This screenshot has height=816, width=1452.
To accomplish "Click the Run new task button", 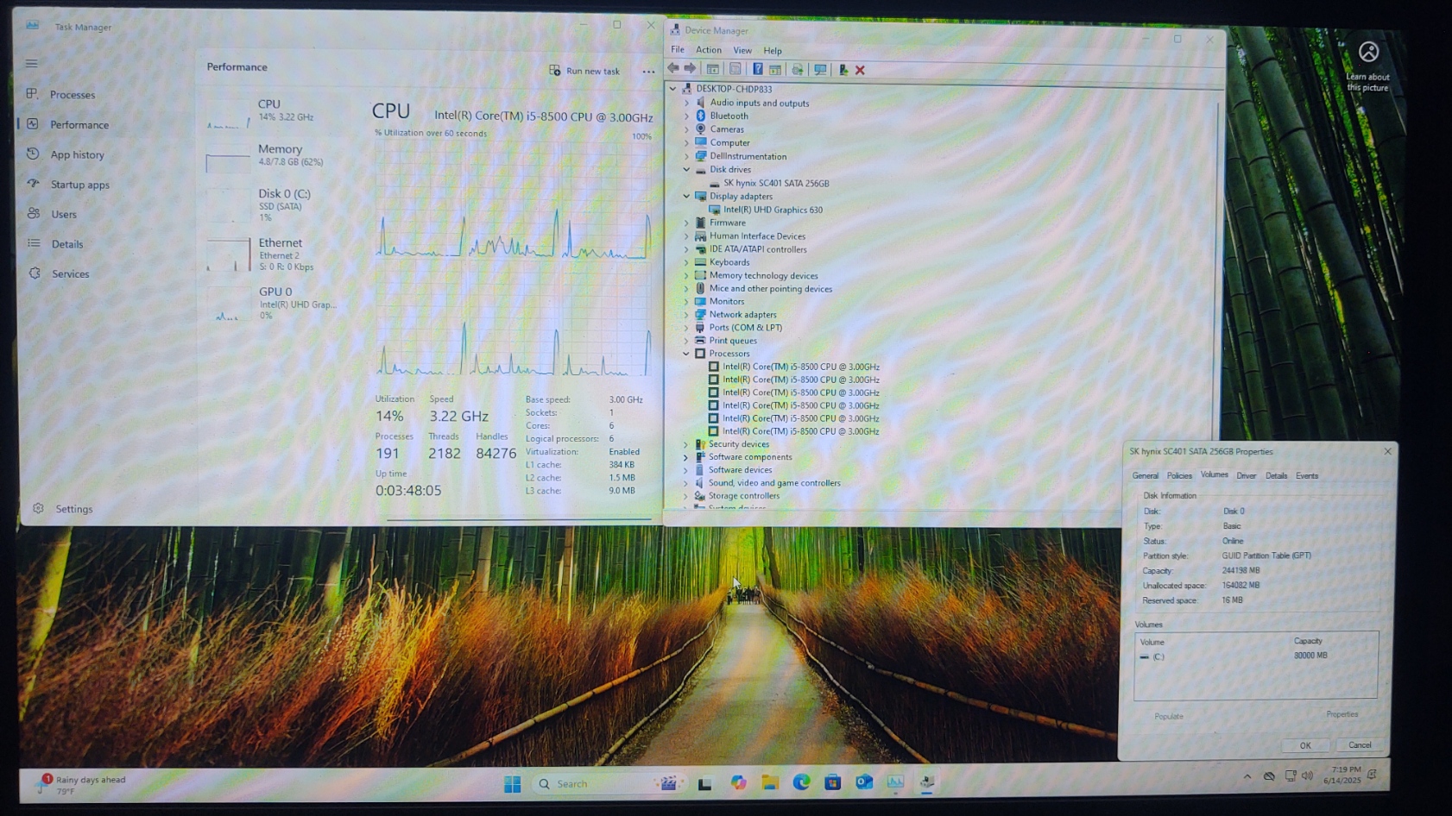I will tap(584, 71).
